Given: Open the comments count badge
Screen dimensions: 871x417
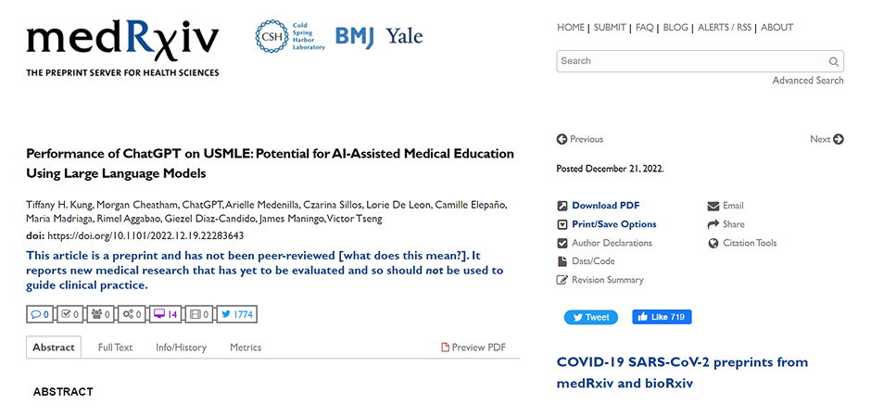Looking at the screenshot, I should pos(40,314).
